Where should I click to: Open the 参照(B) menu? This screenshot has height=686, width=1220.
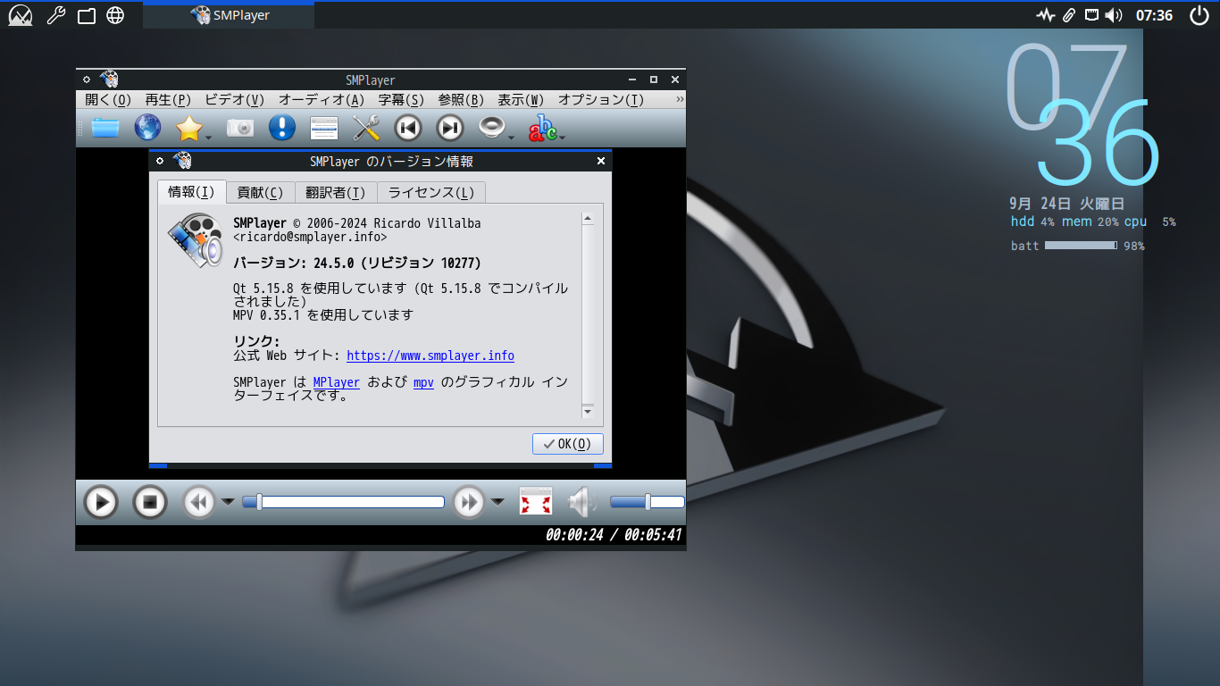coord(461,100)
